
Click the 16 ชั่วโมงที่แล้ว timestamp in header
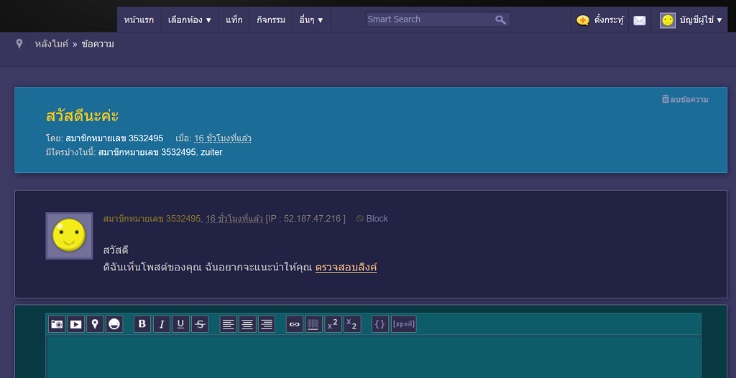click(223, 138)
